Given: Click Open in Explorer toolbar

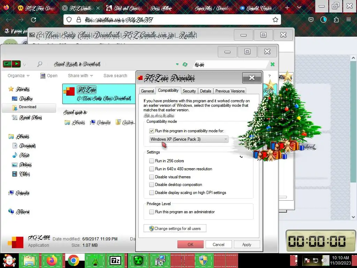Looking at the screenshot, I should pyautogui.click(x=49, y=76).
